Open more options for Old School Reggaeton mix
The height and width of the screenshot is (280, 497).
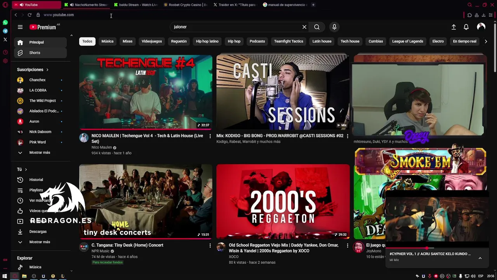pos(348,245)
